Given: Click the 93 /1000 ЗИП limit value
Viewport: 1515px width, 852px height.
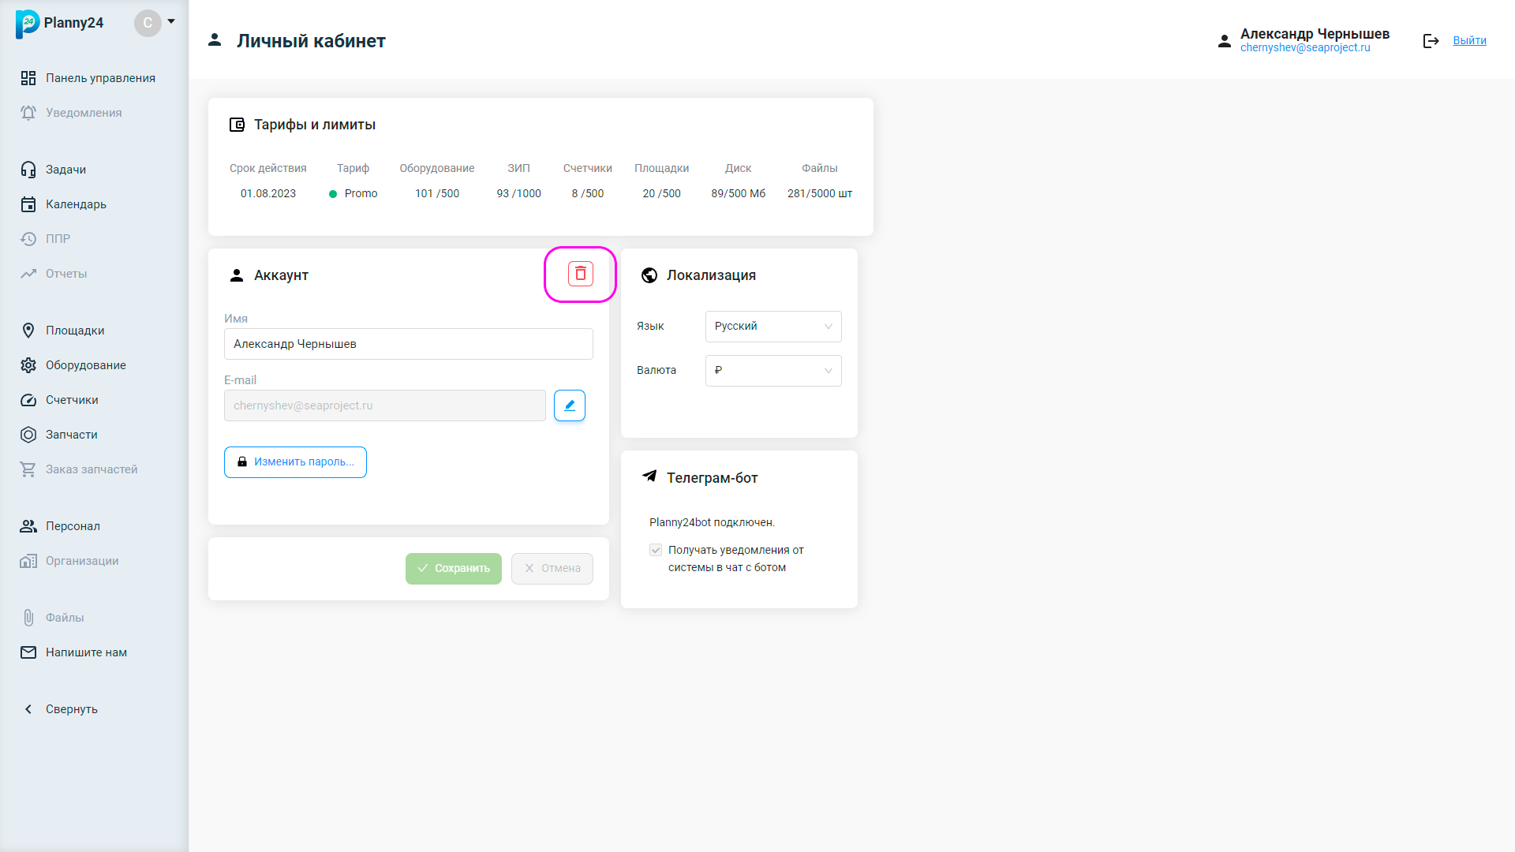Looking at the screenshot, I should pyautogui.click(x=519, y=193).
